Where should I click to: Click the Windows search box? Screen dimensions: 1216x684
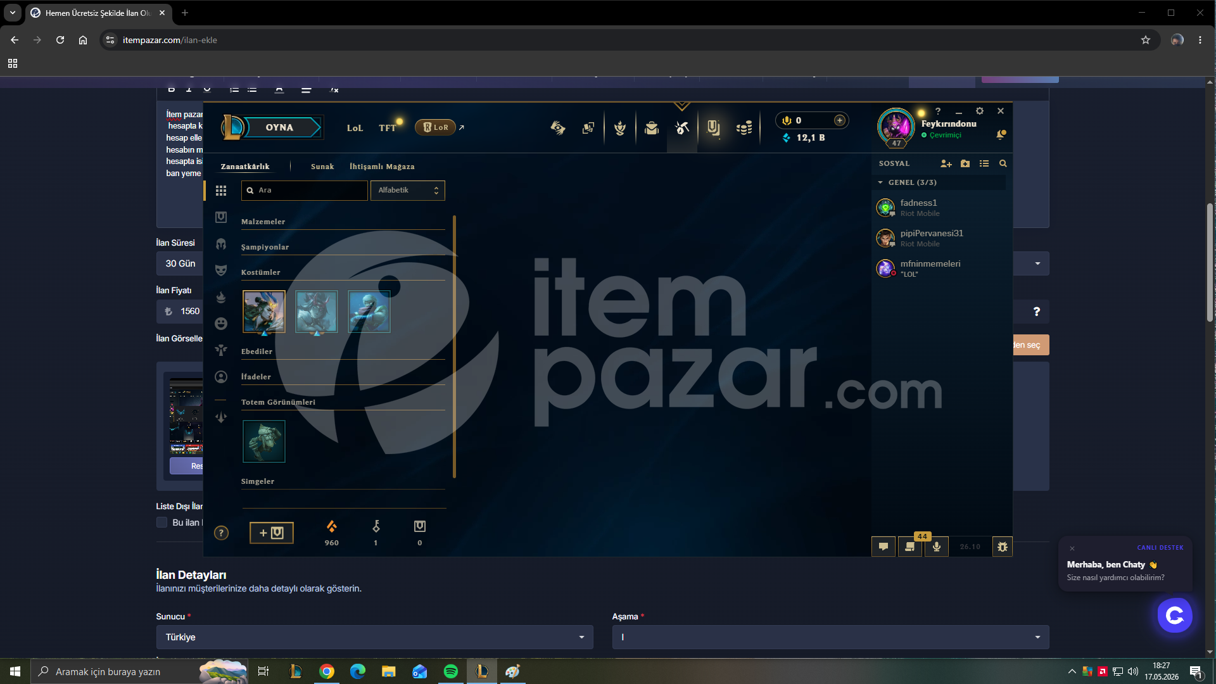pos(139,671)
